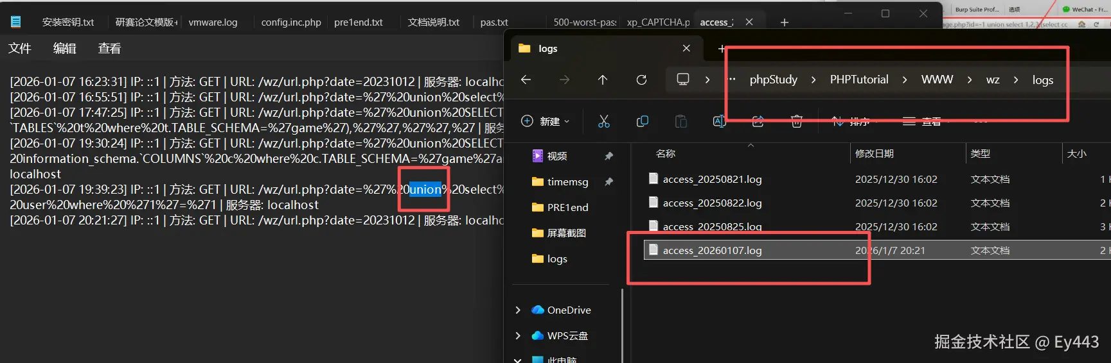This screenshot has height=363, width=1111.
Task: Share the selected file using the share icon
Action: [758, 121]
